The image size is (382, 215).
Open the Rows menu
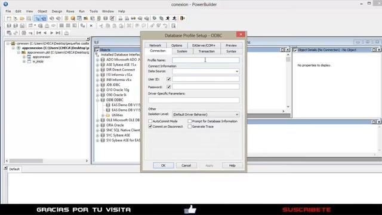pyautogui.click(x=70, y=11)
